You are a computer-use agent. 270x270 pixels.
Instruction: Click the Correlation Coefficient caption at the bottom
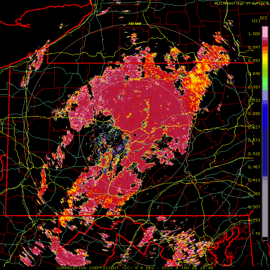[x=135, y=268]
